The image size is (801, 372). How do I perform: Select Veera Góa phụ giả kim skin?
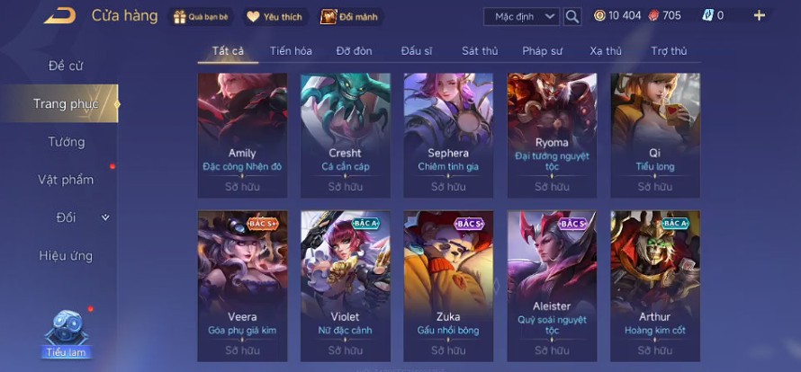pos(243,286)
